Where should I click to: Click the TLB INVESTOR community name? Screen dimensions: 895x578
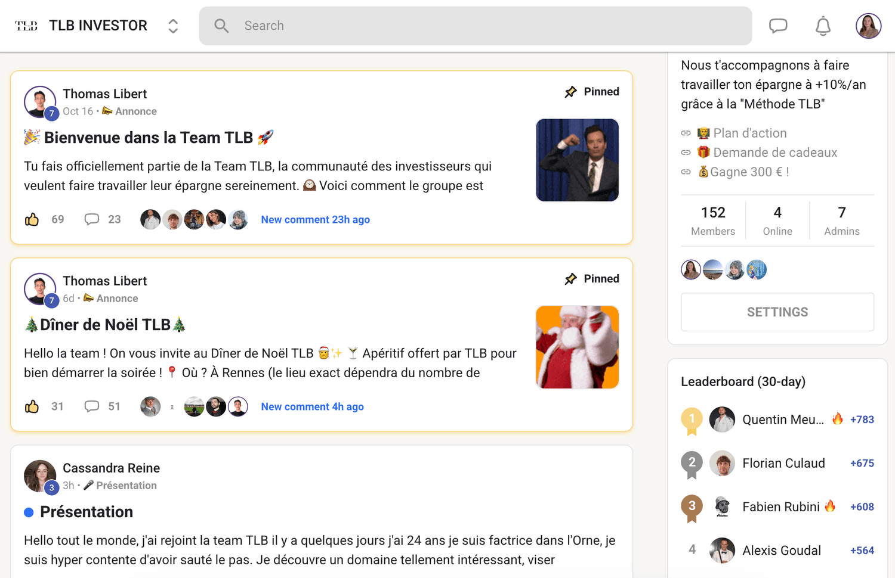[98, 26]
